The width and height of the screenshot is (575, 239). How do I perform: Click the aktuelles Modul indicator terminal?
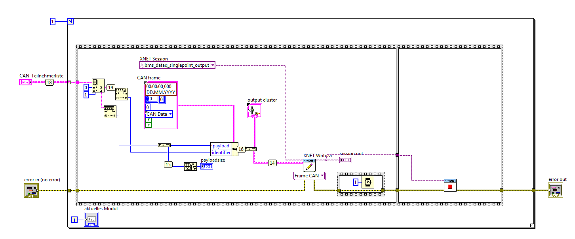click(x=91, y=219)
